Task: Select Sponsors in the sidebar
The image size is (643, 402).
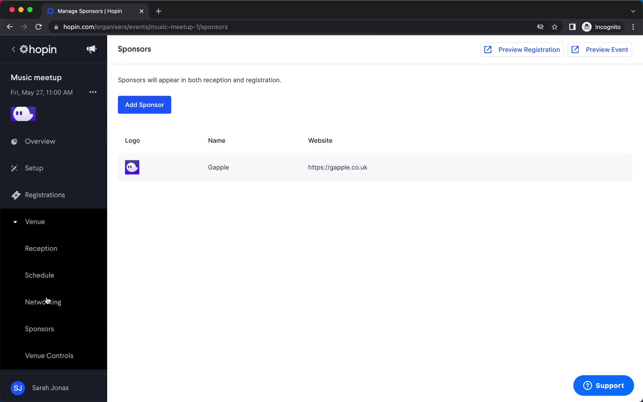Action: coord(40,329)
